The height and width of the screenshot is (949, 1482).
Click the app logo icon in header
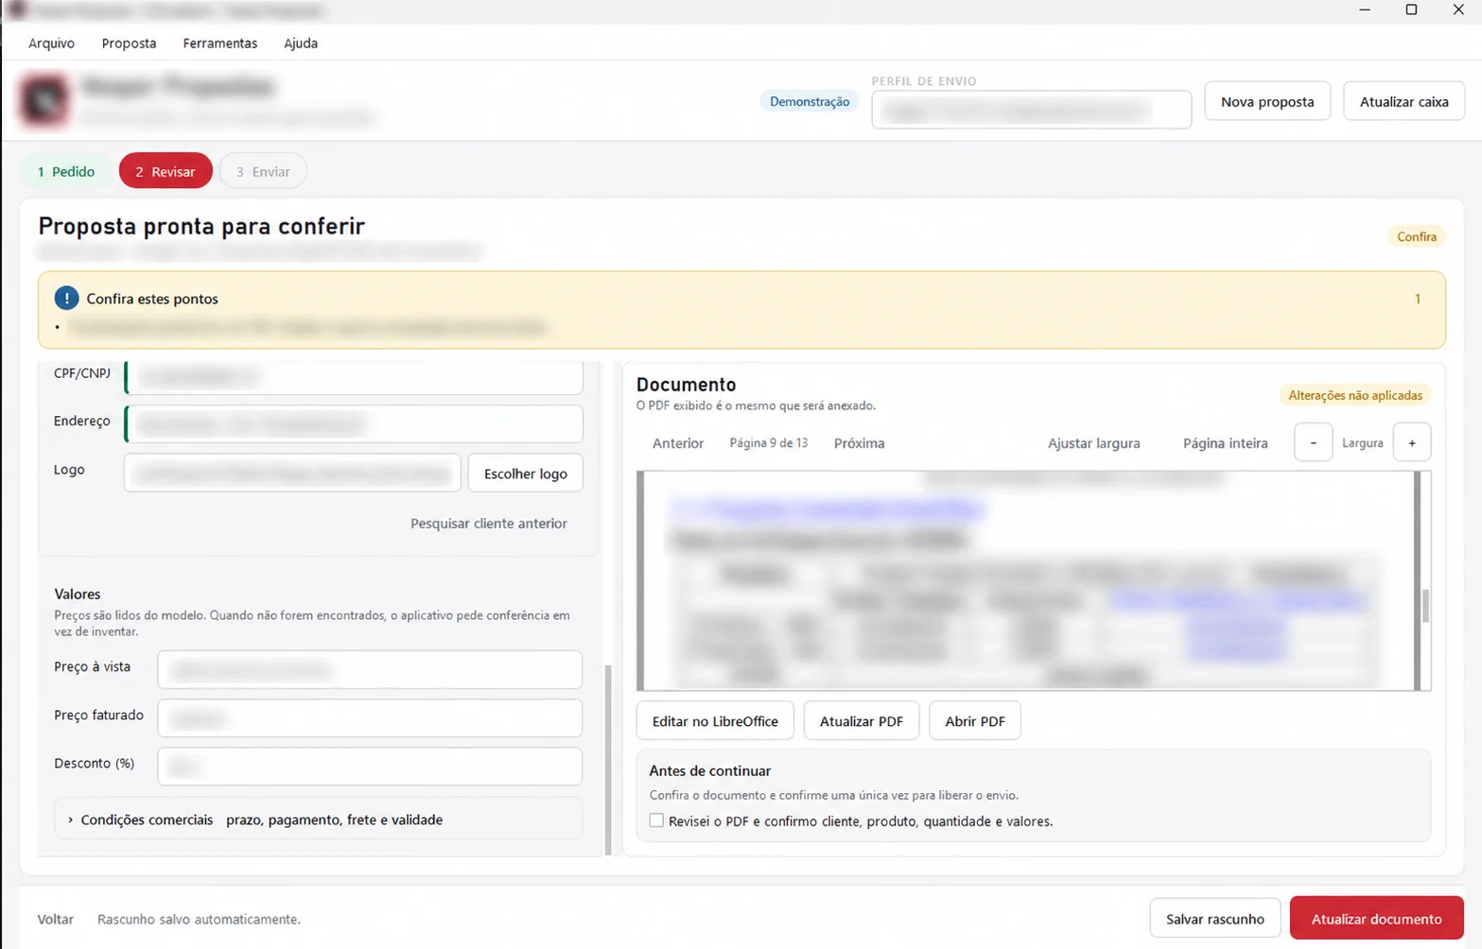(44, 100)
